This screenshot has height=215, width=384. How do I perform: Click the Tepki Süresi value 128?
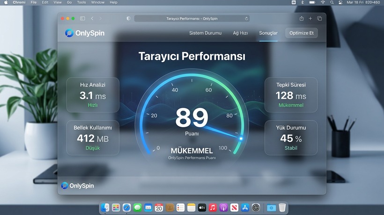[x=284, y=95]
